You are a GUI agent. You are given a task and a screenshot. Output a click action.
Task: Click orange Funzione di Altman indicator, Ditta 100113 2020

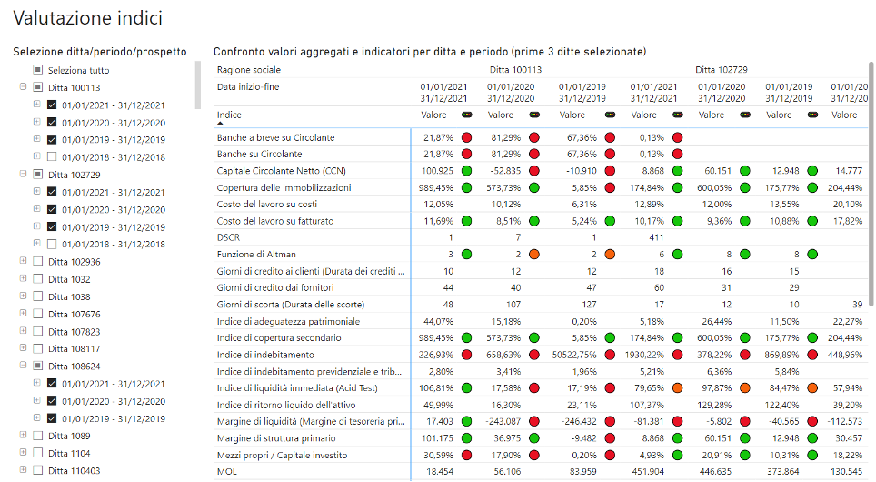(x=534, y=255)
